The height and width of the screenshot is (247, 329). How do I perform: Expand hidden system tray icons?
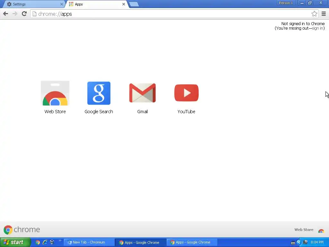[x=299, y=242]
